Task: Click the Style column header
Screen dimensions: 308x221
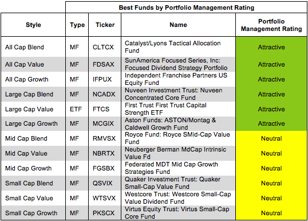Action: (33, 25)
